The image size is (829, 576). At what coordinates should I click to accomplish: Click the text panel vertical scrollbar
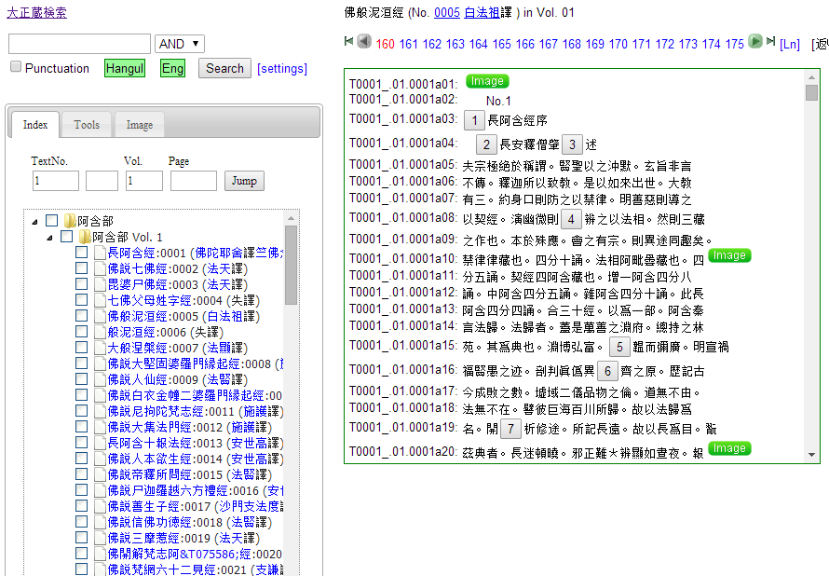tap(811, 280)
